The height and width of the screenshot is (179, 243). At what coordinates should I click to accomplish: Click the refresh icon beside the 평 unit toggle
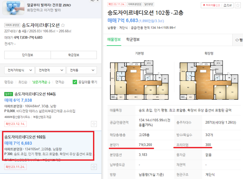(237, 40)
